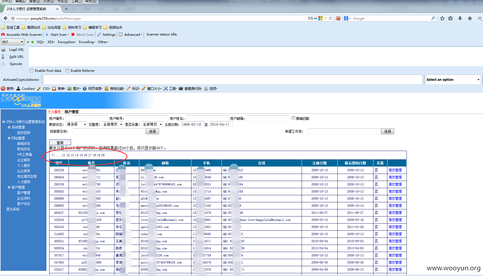Reload the page with the refresh icon
Screen dimensions: 483x276
pyautogui.click(x=330, y=18)
